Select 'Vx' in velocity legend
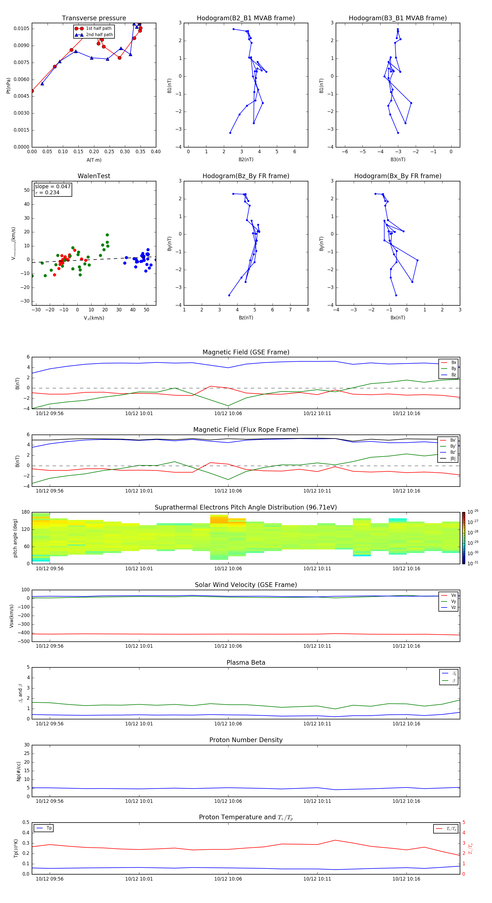 [x=449, y=595]
